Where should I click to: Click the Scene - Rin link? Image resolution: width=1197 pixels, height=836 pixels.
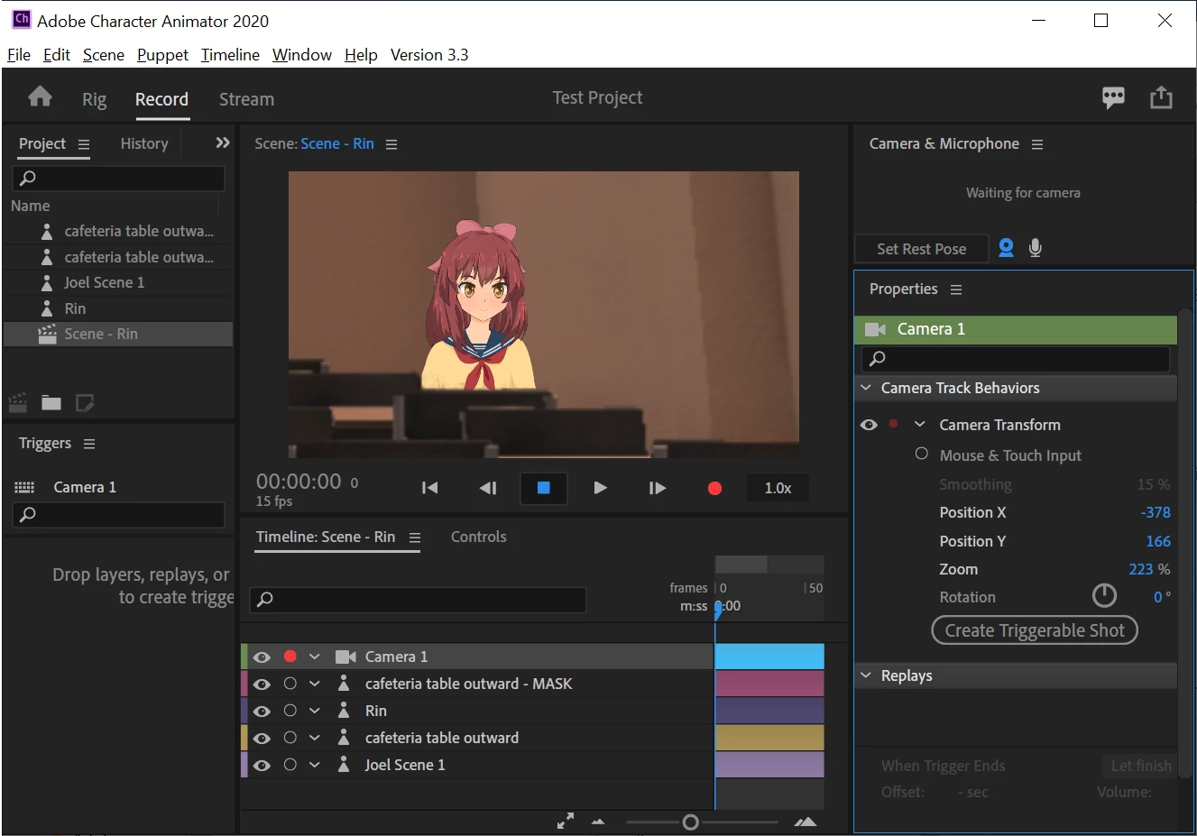coord(337,143)
